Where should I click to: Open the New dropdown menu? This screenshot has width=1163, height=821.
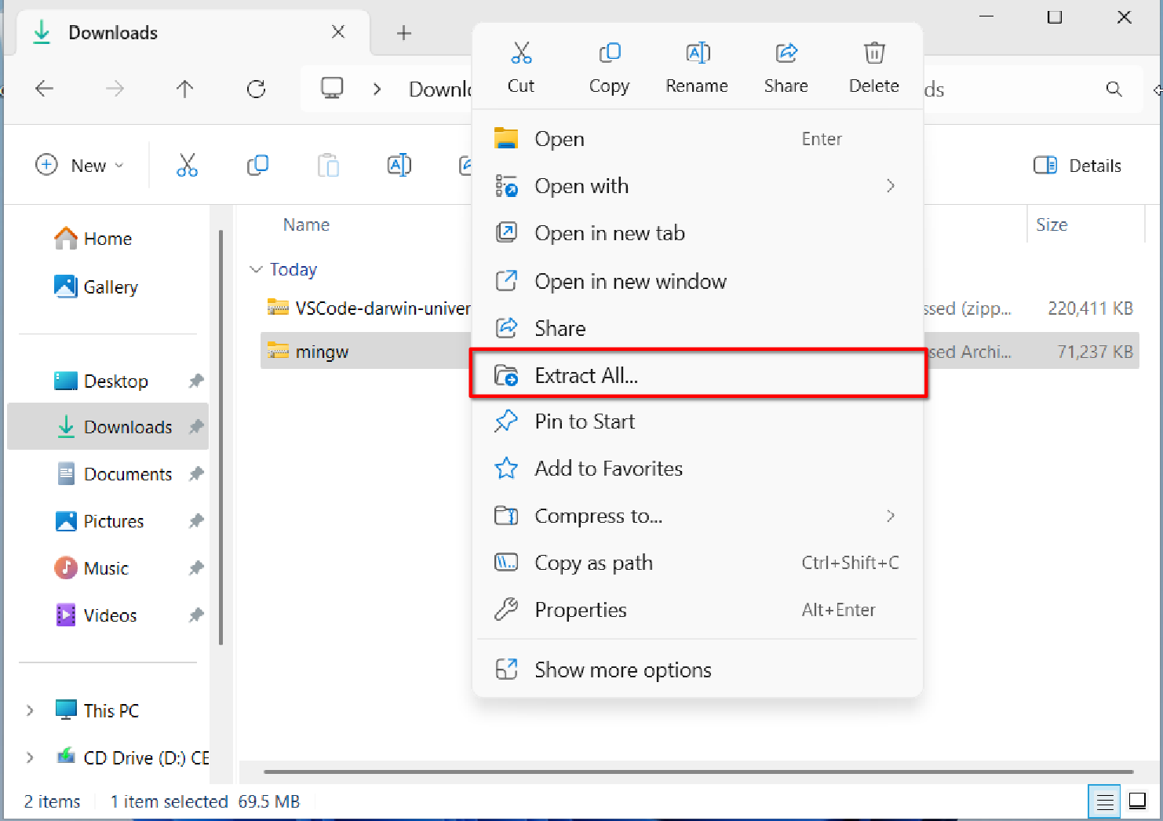pyautogui.click(x=80, y=166)
